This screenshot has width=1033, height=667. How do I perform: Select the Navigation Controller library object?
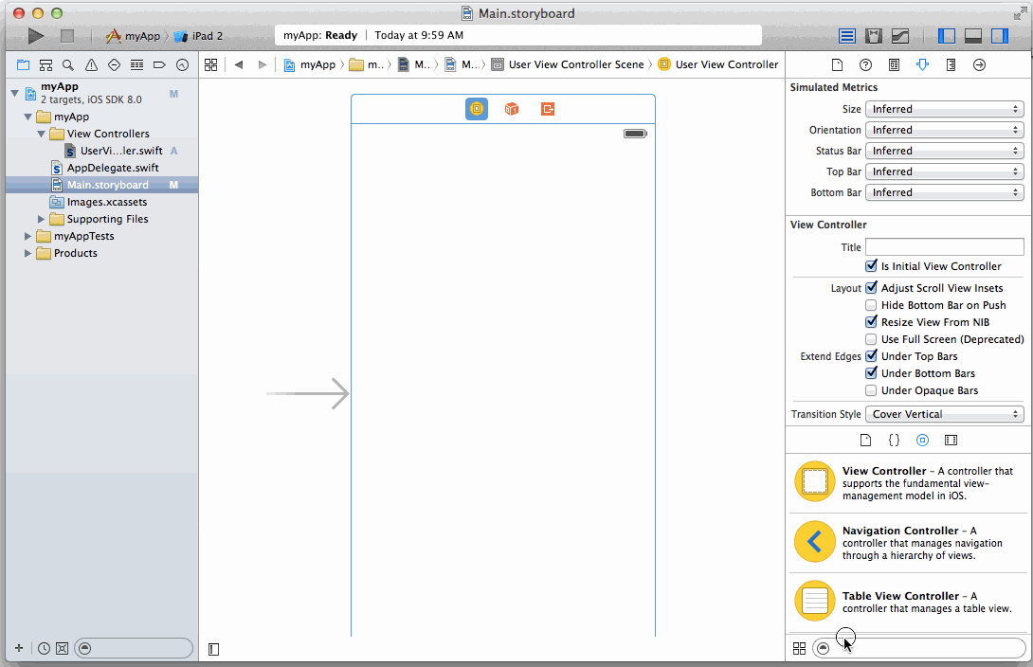click(x=910, y=543)
